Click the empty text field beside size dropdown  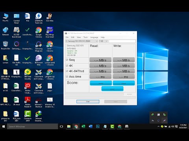pos(122,41)
